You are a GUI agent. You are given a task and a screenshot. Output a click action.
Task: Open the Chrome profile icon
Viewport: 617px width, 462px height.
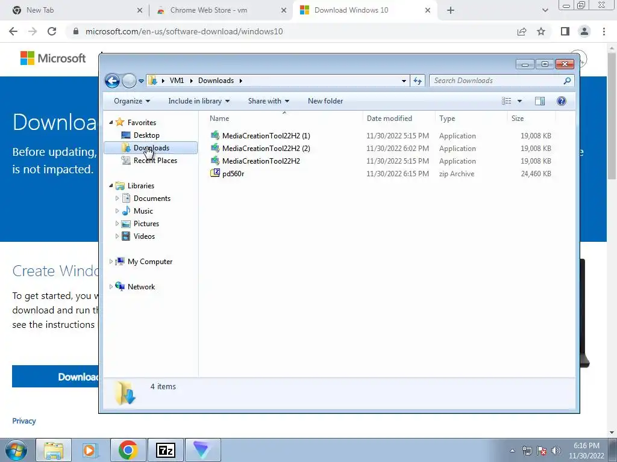point(584,31)
